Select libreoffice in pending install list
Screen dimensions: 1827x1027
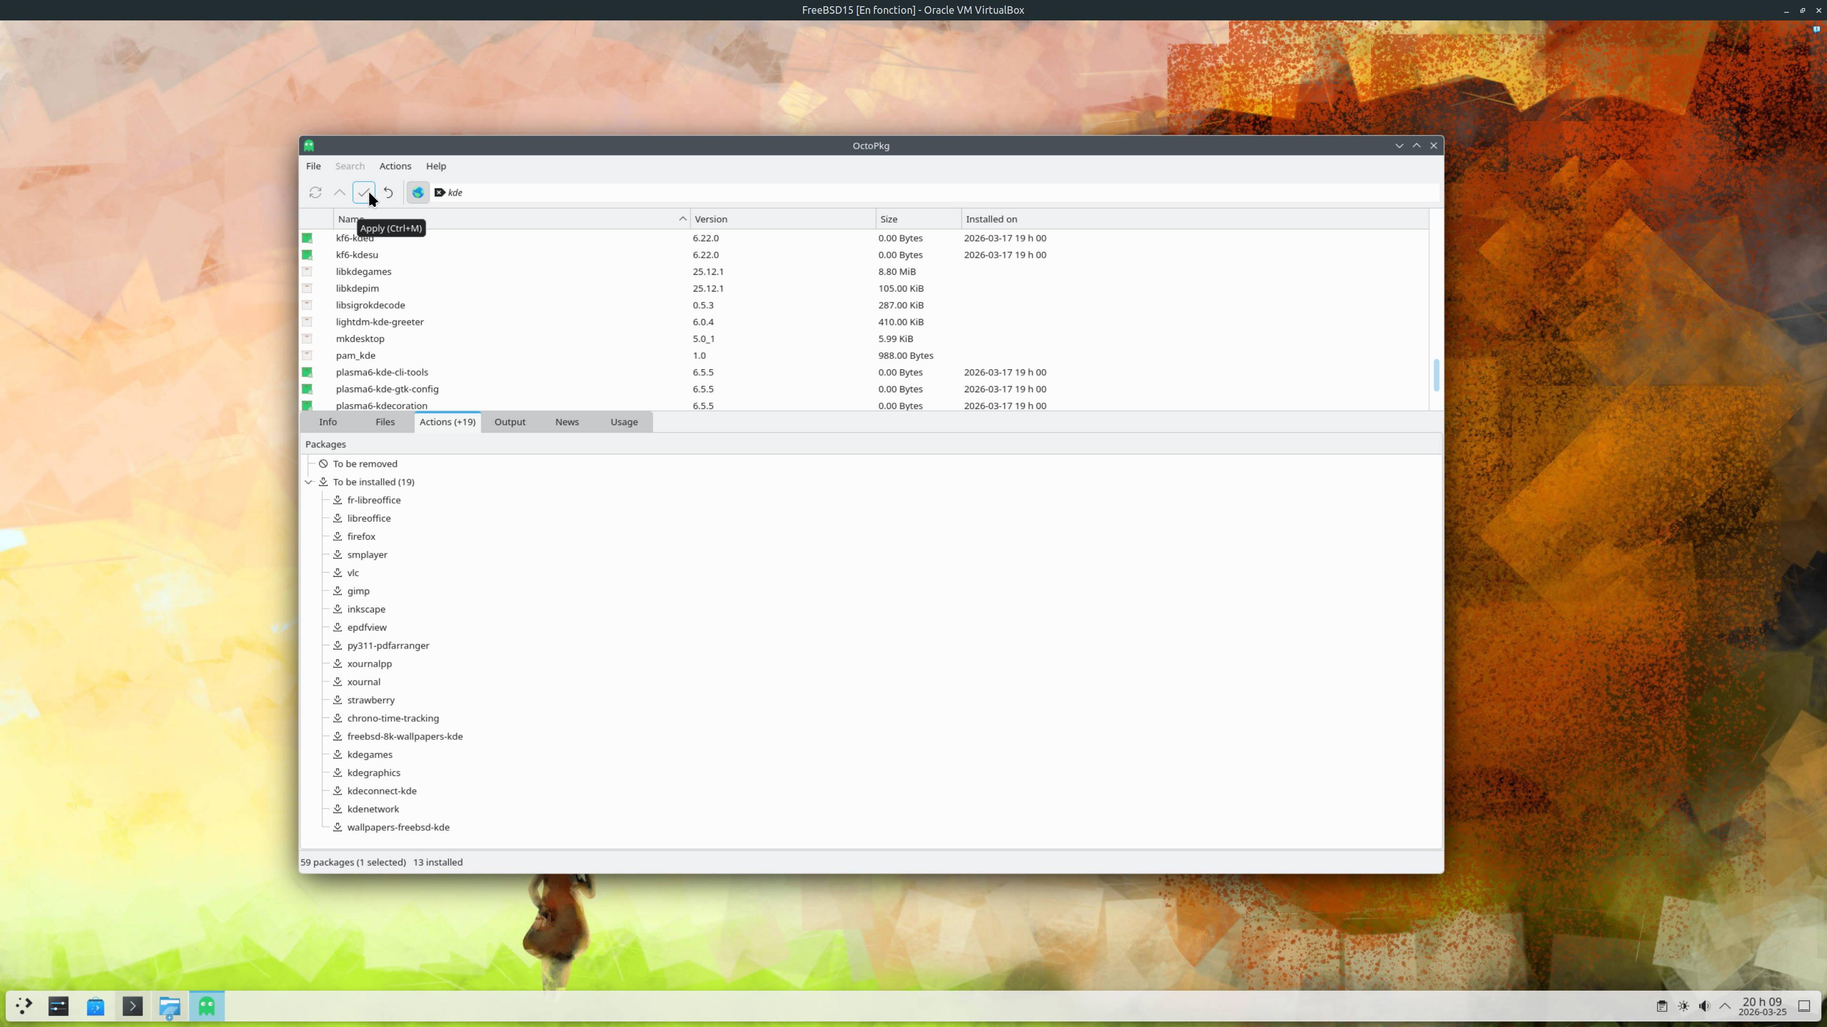click(x=369, y=518)
